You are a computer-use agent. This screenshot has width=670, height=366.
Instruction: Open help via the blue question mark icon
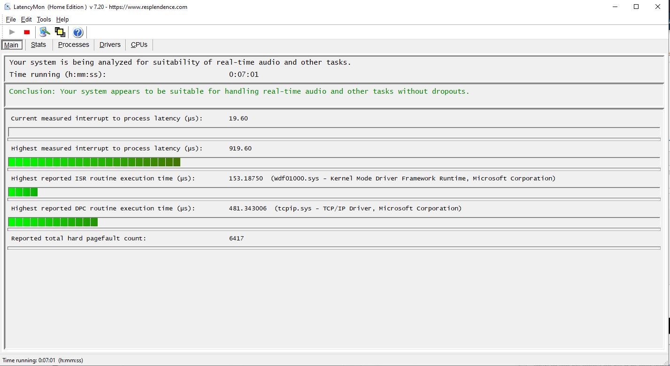78,32
